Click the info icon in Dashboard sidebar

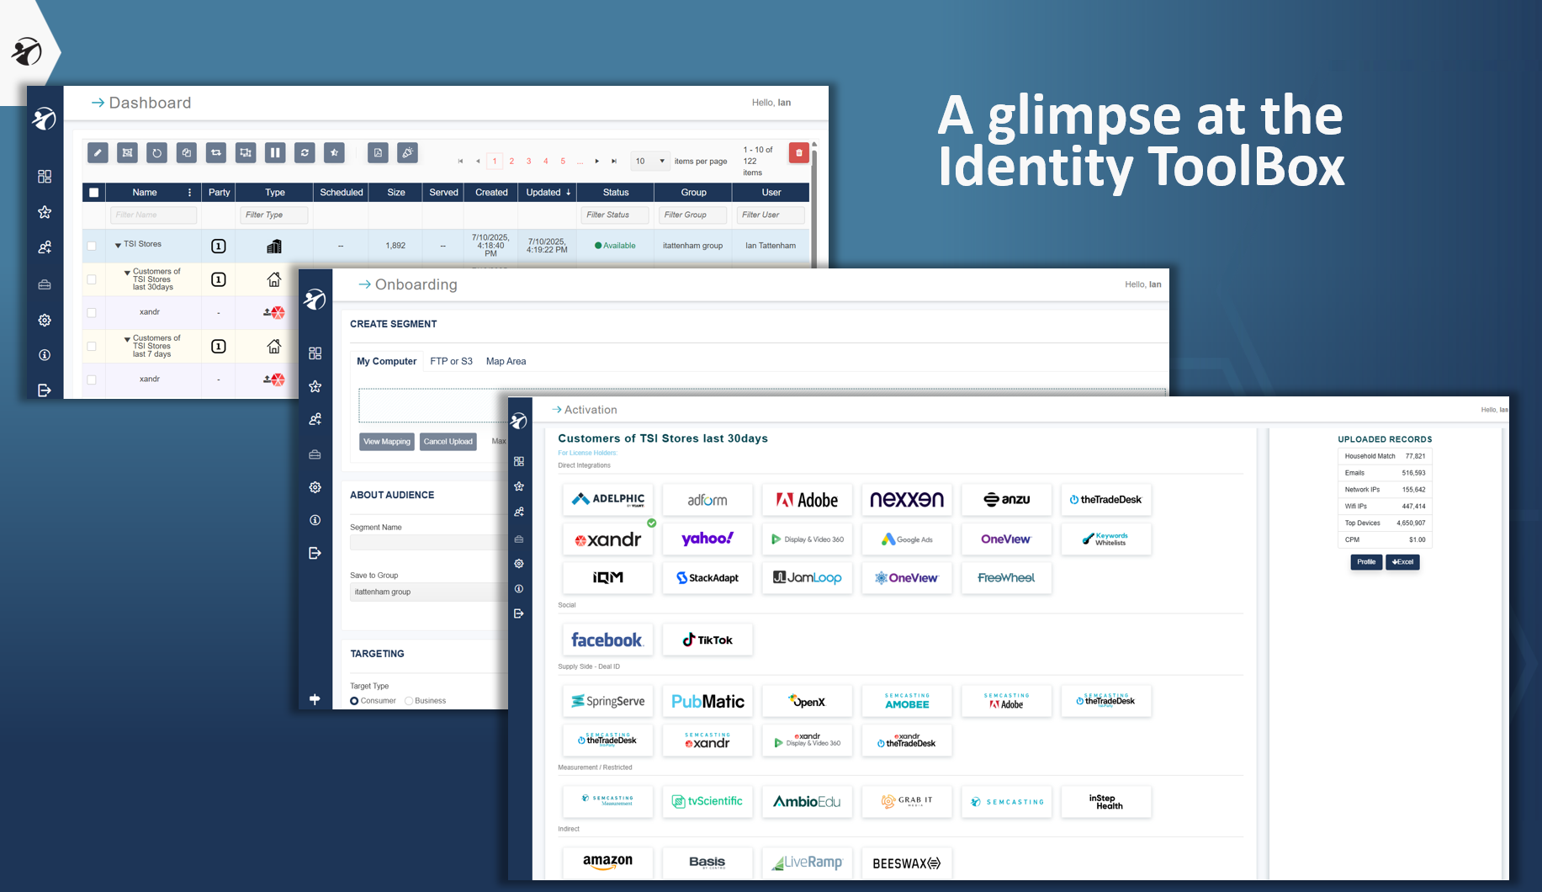pyautogui.click(x=45, y=355)
